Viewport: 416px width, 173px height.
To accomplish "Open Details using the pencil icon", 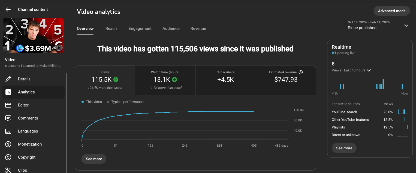I will coord(8,79).
